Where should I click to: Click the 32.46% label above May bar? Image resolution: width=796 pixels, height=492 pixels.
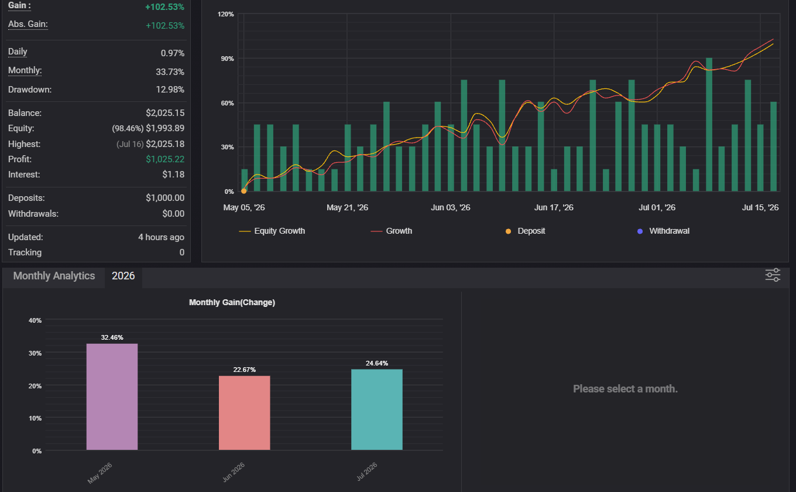point(112,337)
